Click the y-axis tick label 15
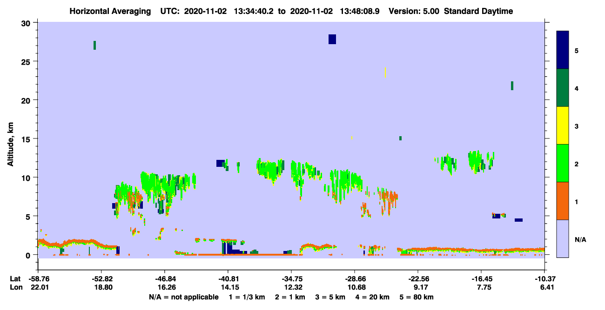The width and height of the screenshot is (605, 310). click(27, 139)
